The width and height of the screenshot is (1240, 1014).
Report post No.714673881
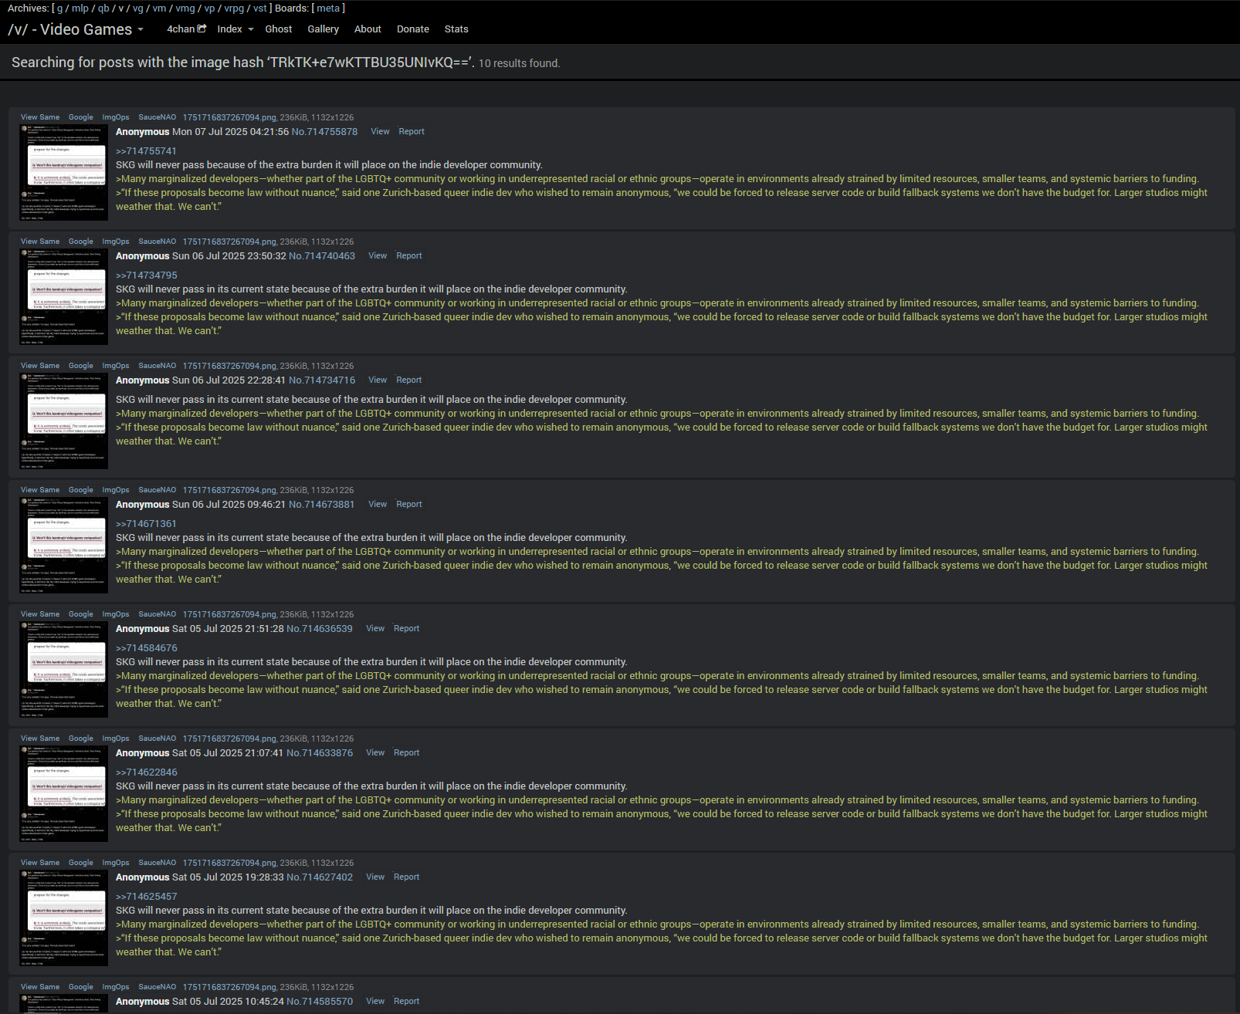point(409,505)
